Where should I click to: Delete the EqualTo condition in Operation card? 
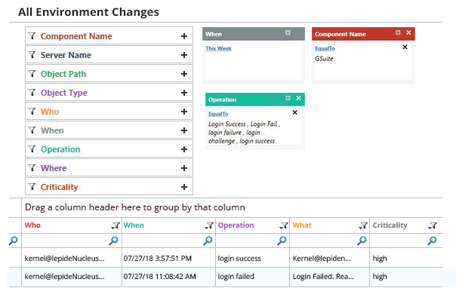(294, 112)
